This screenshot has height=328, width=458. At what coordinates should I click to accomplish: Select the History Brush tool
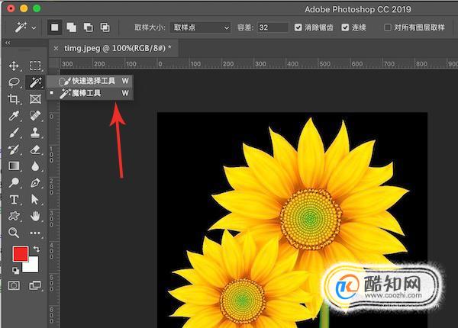pyautogui.click(x=14, y=150)
